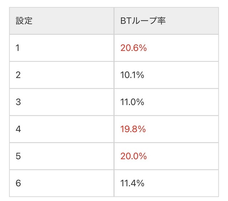Select the cell for setting 6
This screenshot has width=228, height=201.
[x=18, y=183]
